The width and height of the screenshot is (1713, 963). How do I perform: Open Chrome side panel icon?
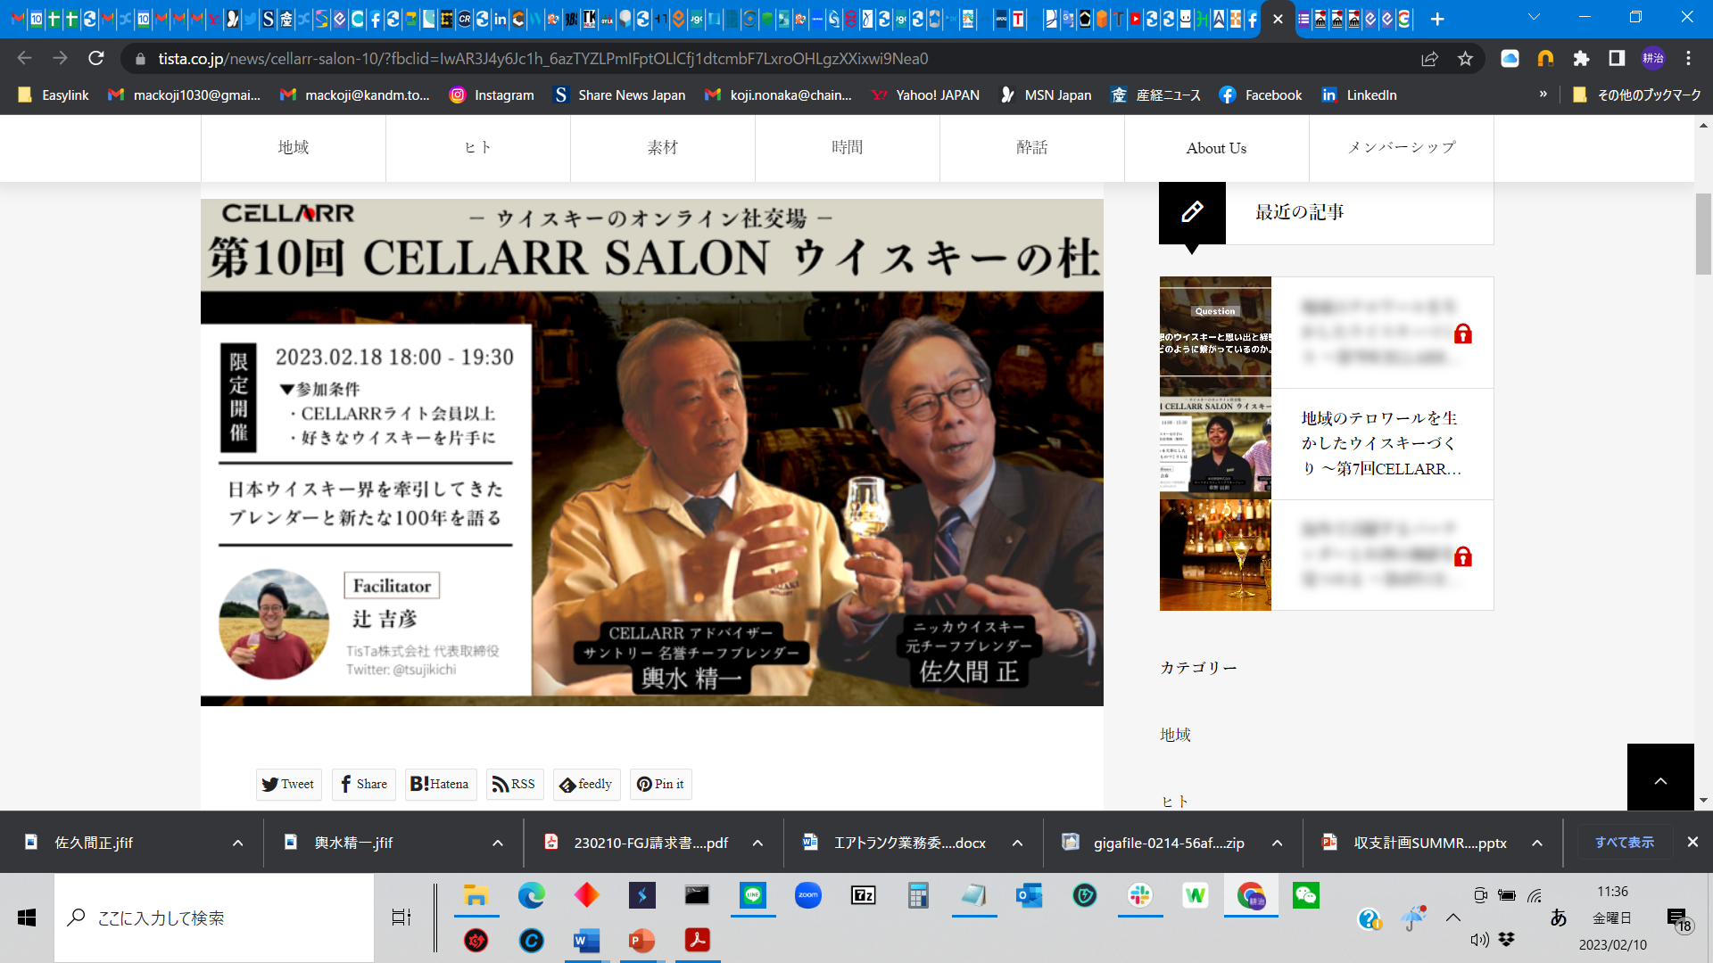tap(1617, 58)
